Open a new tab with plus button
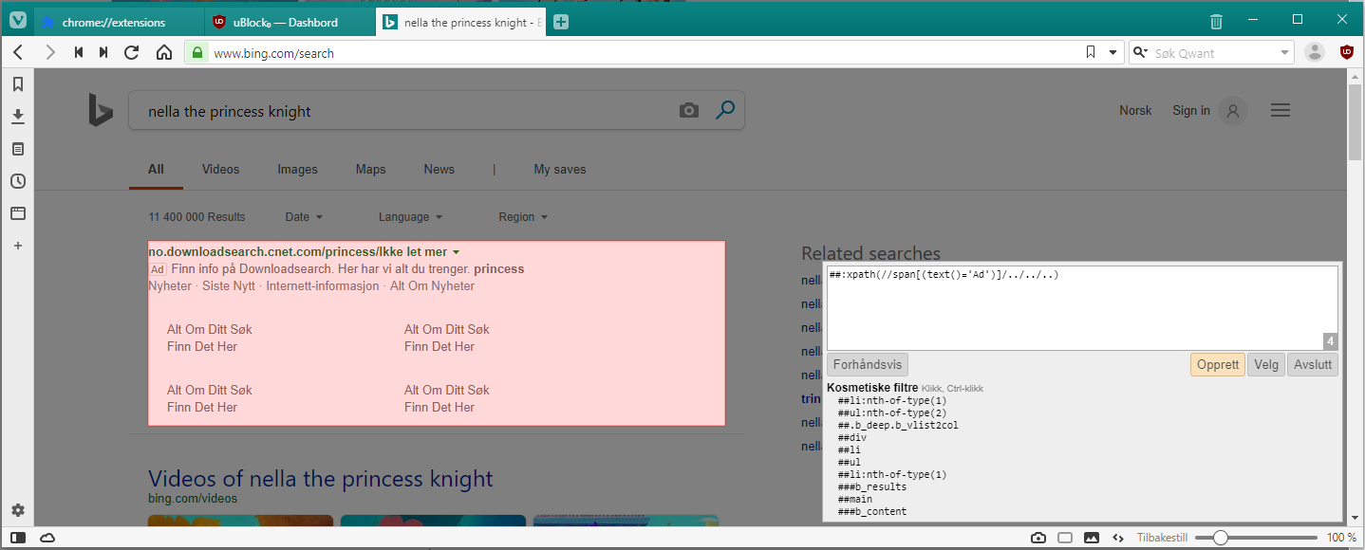The height and width of the screenshot is (550, 1365). coord(561,22)
